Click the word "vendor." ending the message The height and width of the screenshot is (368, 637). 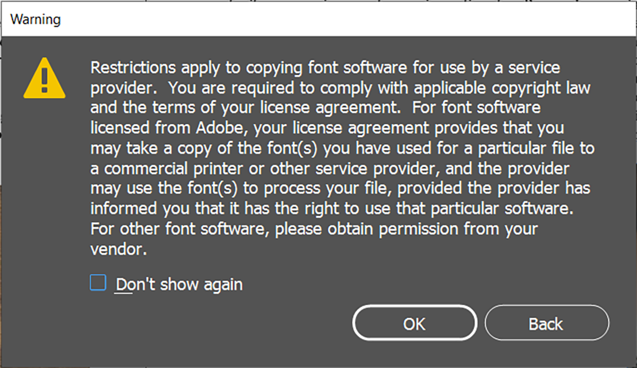[118, 249]
